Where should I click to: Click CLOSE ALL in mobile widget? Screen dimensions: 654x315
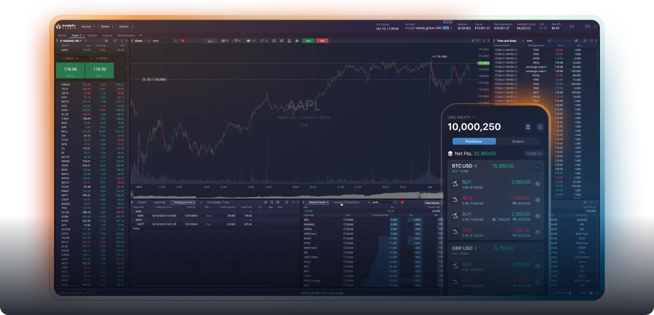534,154
